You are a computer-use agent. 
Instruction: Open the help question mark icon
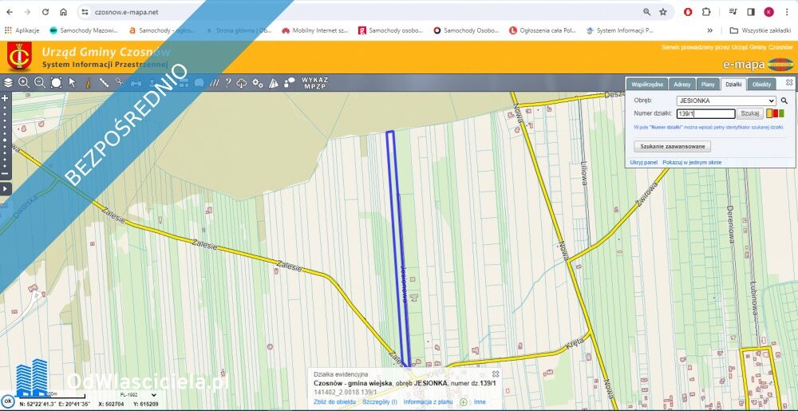[x=228, y=82]
